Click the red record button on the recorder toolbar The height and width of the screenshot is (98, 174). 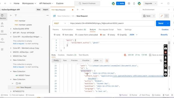(166, 52)
